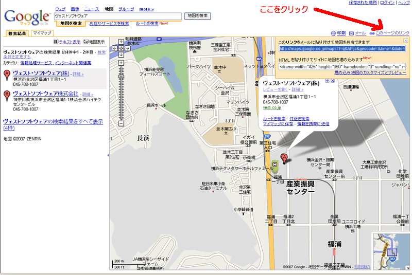Pan the map up with the arrow control

(121, 42)
